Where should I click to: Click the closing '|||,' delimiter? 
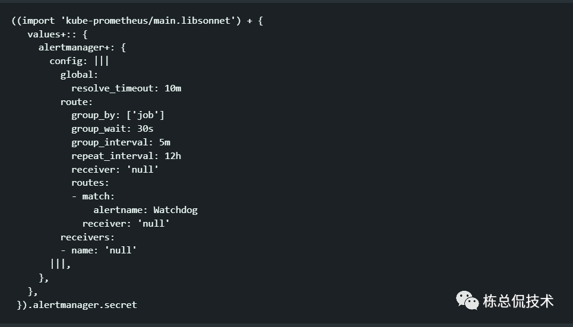click(60, 264)
